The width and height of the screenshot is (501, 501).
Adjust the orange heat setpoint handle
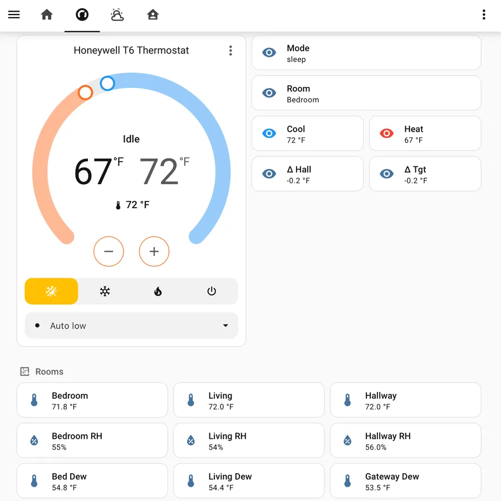point(85,92)
